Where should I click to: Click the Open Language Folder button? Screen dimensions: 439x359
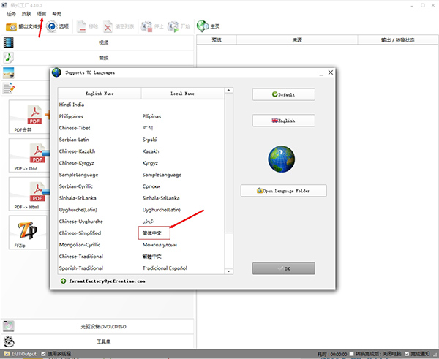(x=283, y=191)
